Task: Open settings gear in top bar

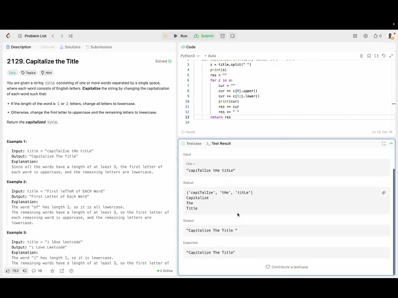Action: pos(366,36)
